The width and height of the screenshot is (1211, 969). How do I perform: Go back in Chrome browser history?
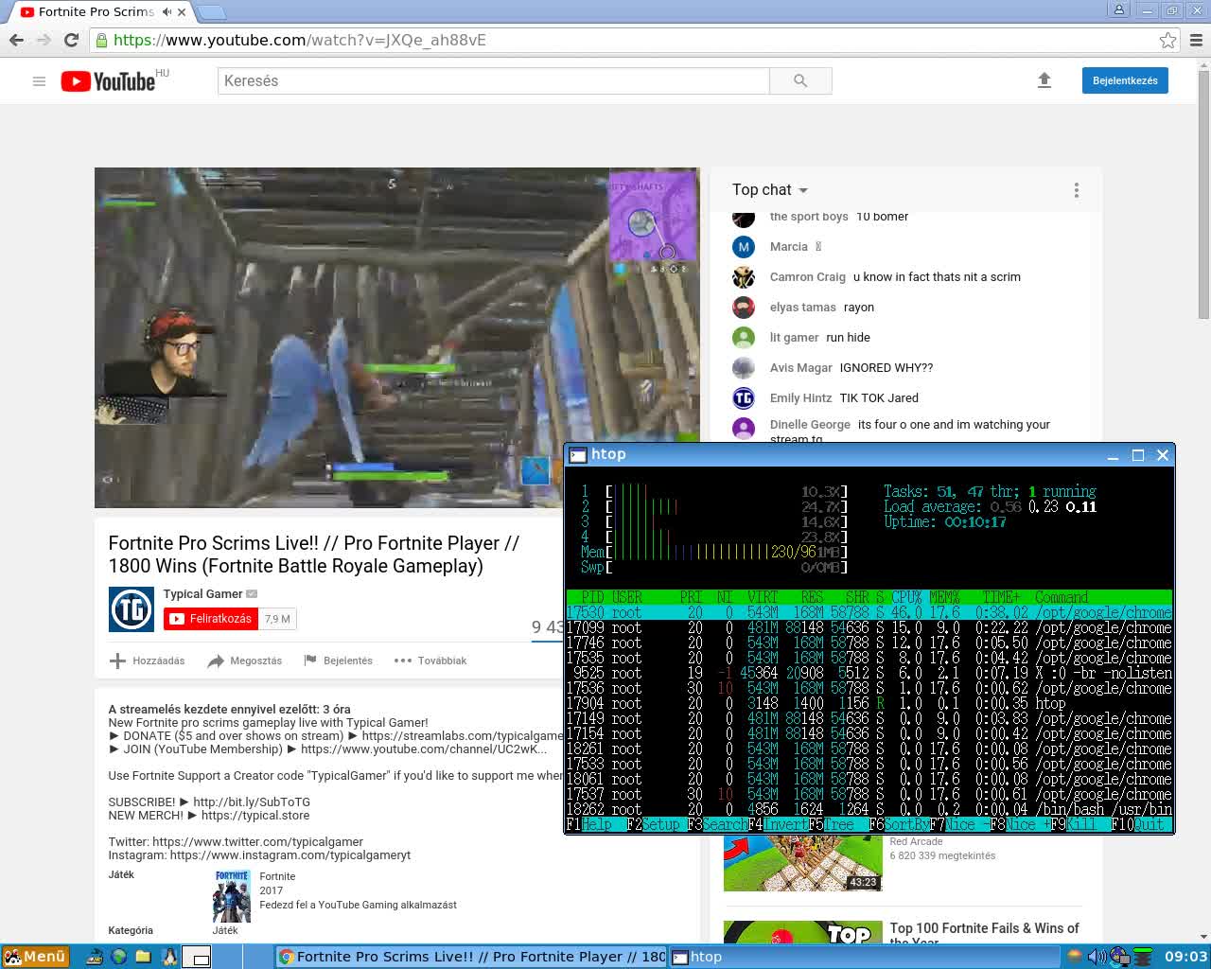click(16, 40)
